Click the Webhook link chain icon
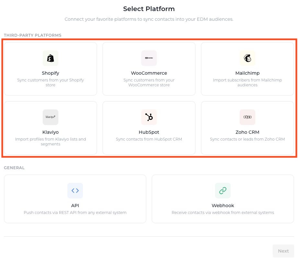This screenshot has width=298, height=263. (x=223, y=191)
